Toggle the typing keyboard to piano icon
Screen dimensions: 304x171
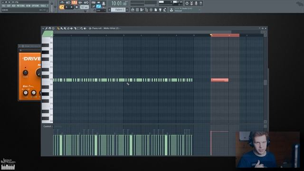click(x=94, y=3)
